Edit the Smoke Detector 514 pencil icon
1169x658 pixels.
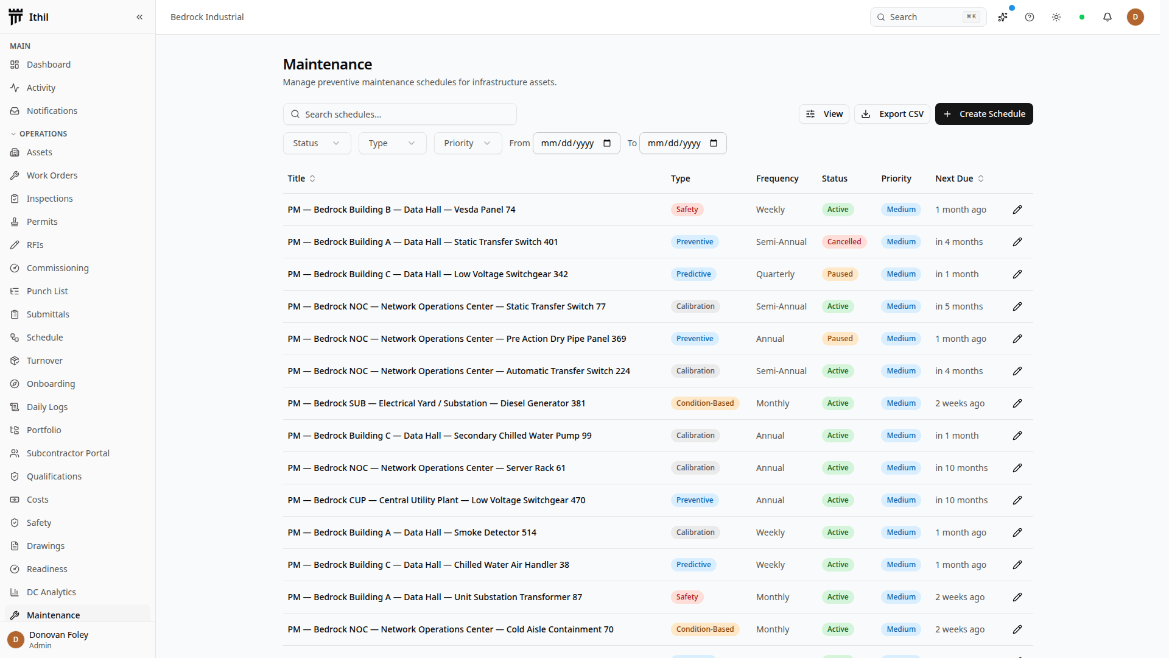point(1017,532)
